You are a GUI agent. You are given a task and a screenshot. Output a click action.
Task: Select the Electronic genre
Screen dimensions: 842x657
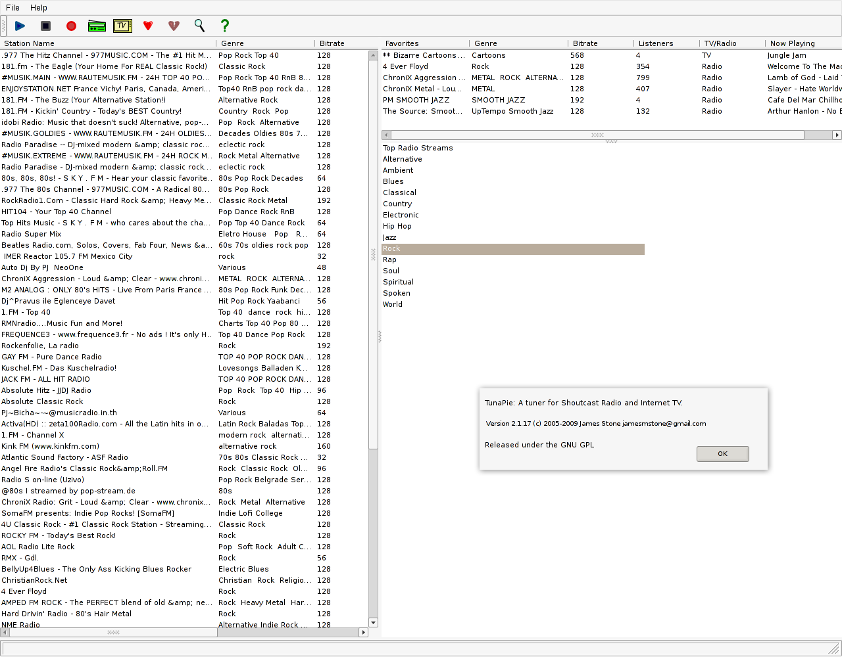point(513,215)
